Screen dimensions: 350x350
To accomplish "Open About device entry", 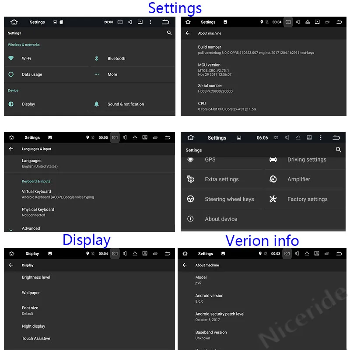I will click(222, 219).
